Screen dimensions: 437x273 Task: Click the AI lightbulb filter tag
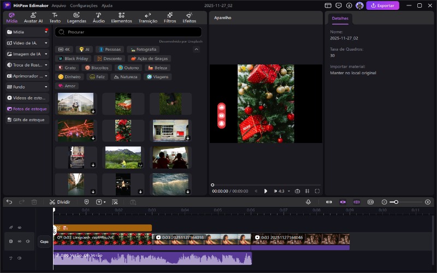(84, 49)
